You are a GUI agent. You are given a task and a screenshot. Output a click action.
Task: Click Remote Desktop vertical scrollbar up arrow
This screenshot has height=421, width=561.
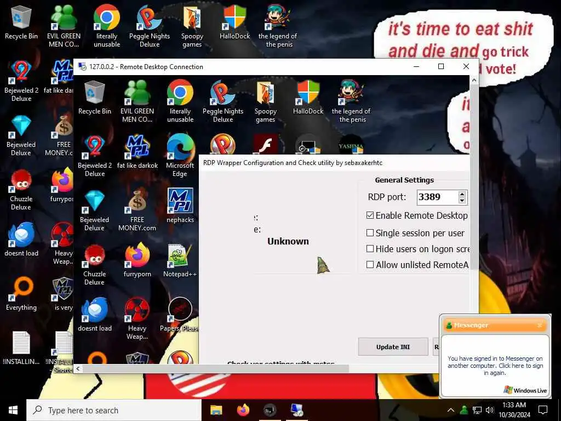click(x=474, y=80)
